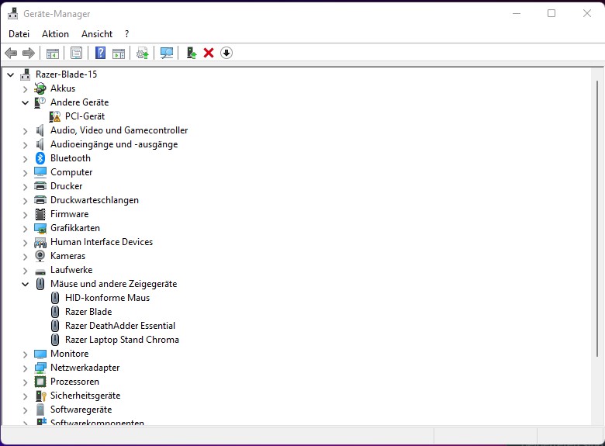
Task: Expand Audioeingänge und -ausgänge
Action: [x=26, y=145]
